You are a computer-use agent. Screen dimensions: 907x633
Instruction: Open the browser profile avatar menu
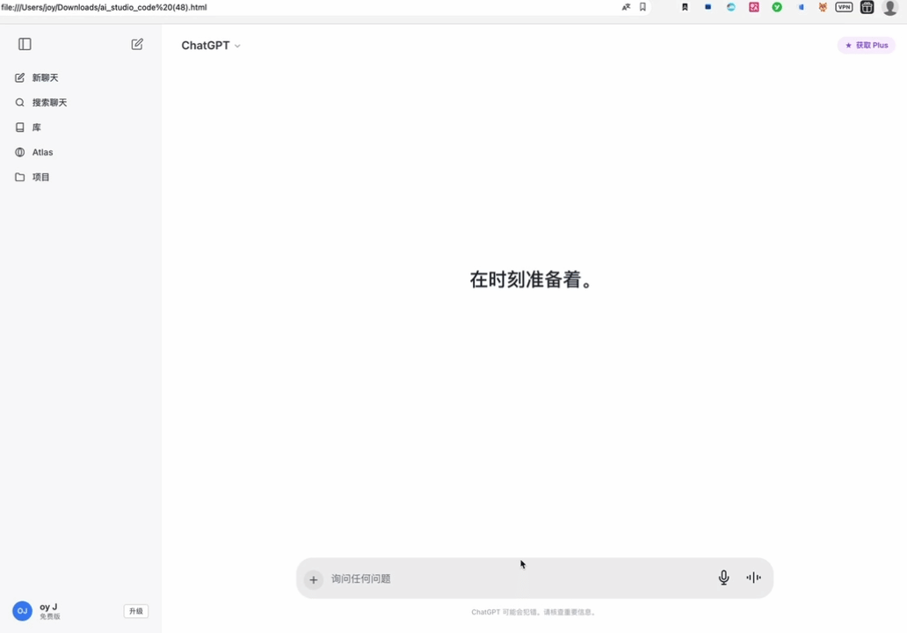889,8
